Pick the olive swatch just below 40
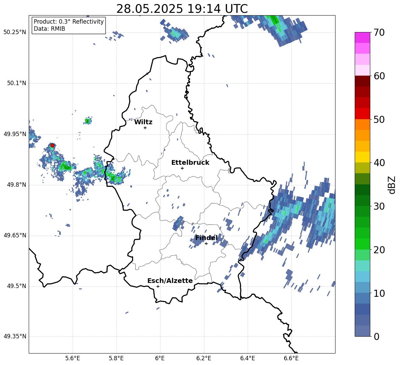 [x=362, y=168]
